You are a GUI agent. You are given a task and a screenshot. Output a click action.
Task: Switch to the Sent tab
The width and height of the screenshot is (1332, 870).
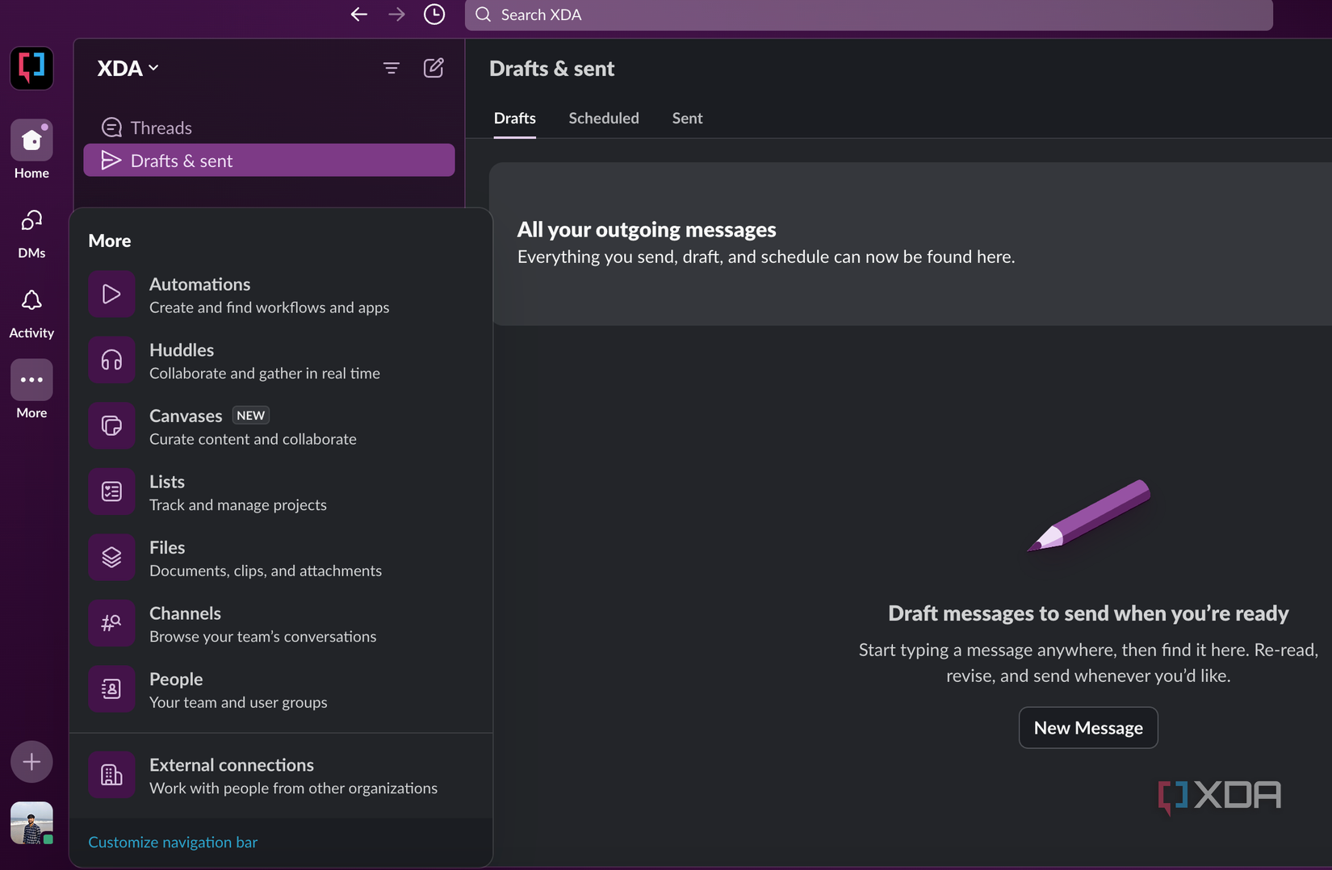(687, 118)
